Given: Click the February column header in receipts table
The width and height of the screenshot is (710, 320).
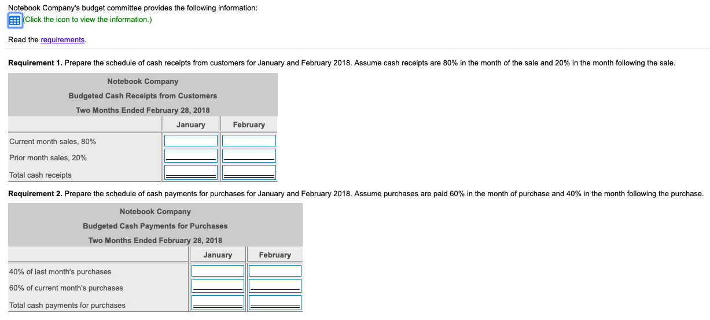Looking at the screenshot, I should pos(249,125).
